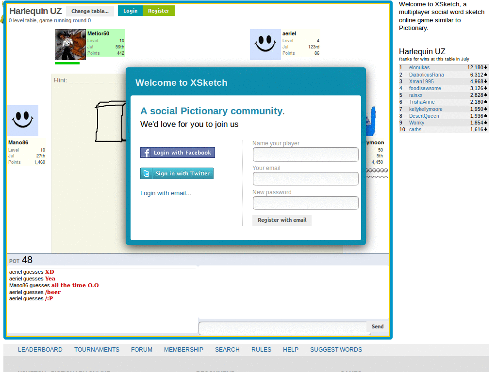Click the POT 48 value

click(27, 260)
